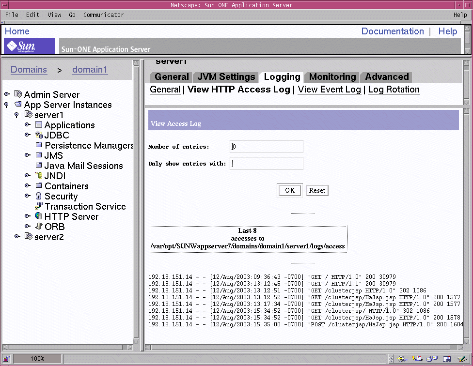Screen dimensions: 473x366
Task: Switch to the Advanced tab
Action: (x=387, y=77)
